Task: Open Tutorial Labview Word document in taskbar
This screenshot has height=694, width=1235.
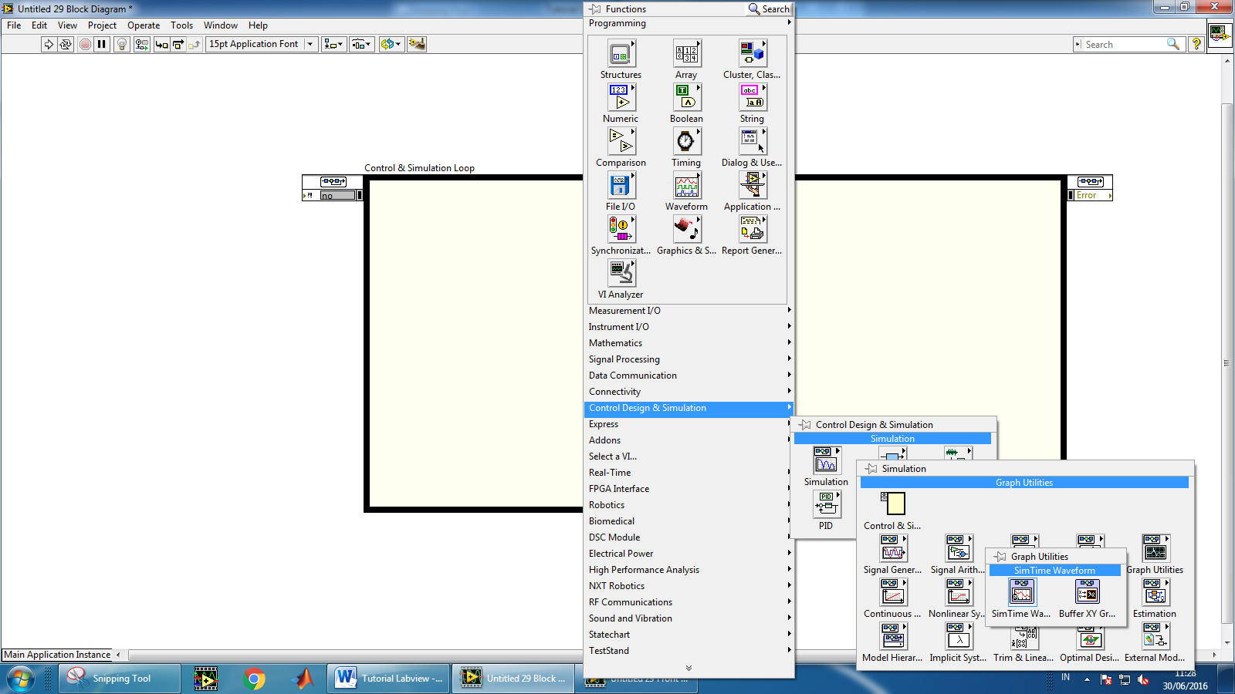Action: tap(390, 679)
